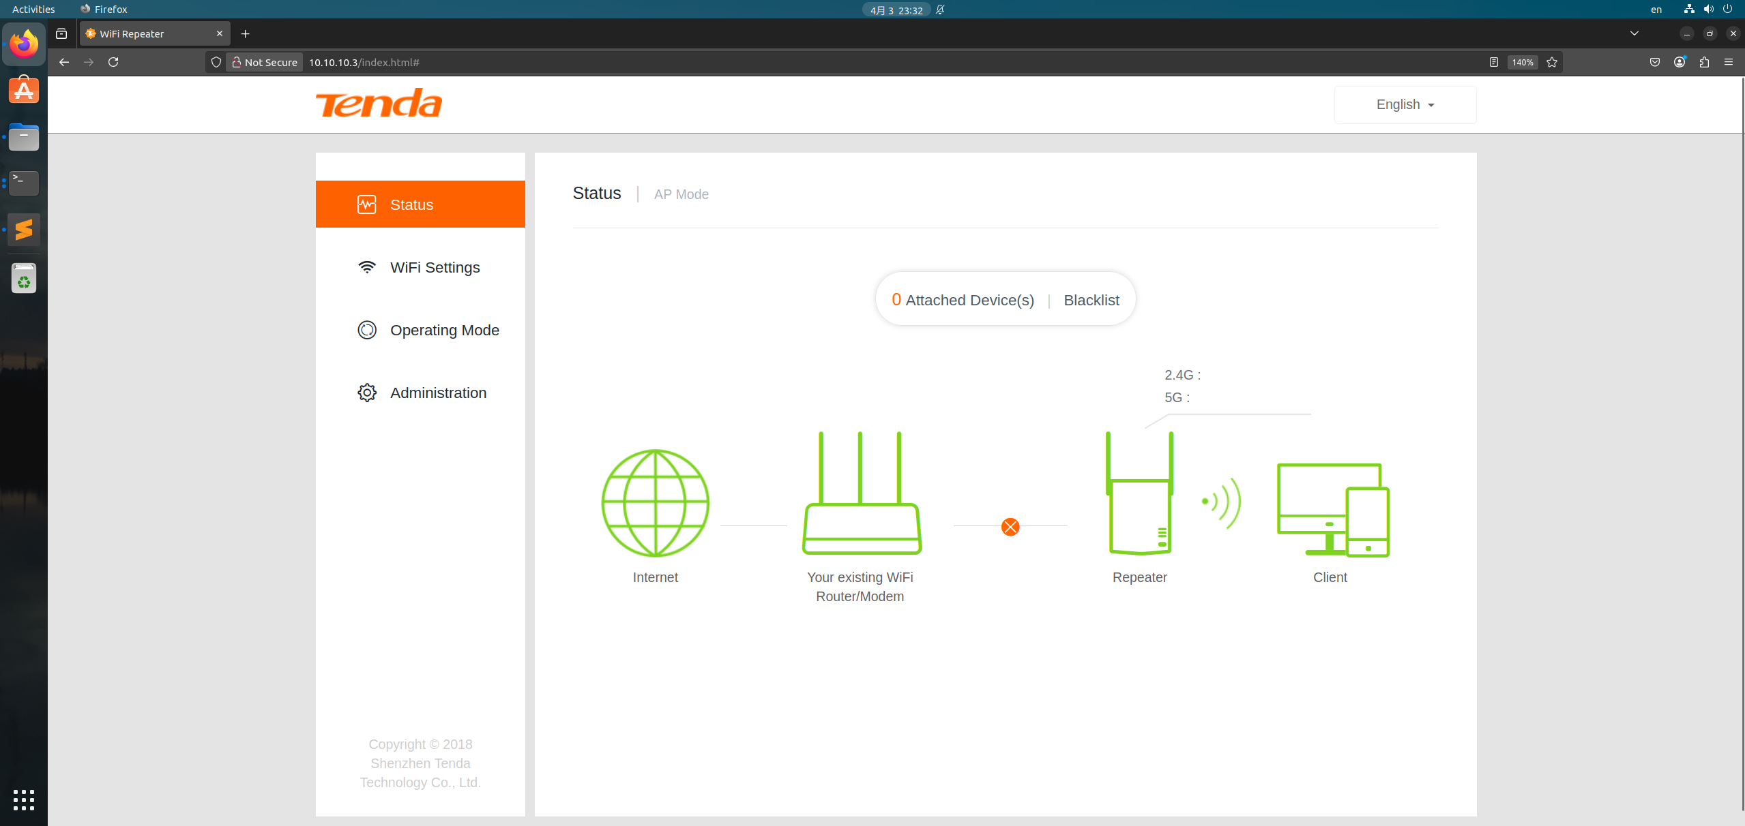Click the red disconnected X icon
The width and height of the screenshot is (1745, 826).
tap(1010, 526)
